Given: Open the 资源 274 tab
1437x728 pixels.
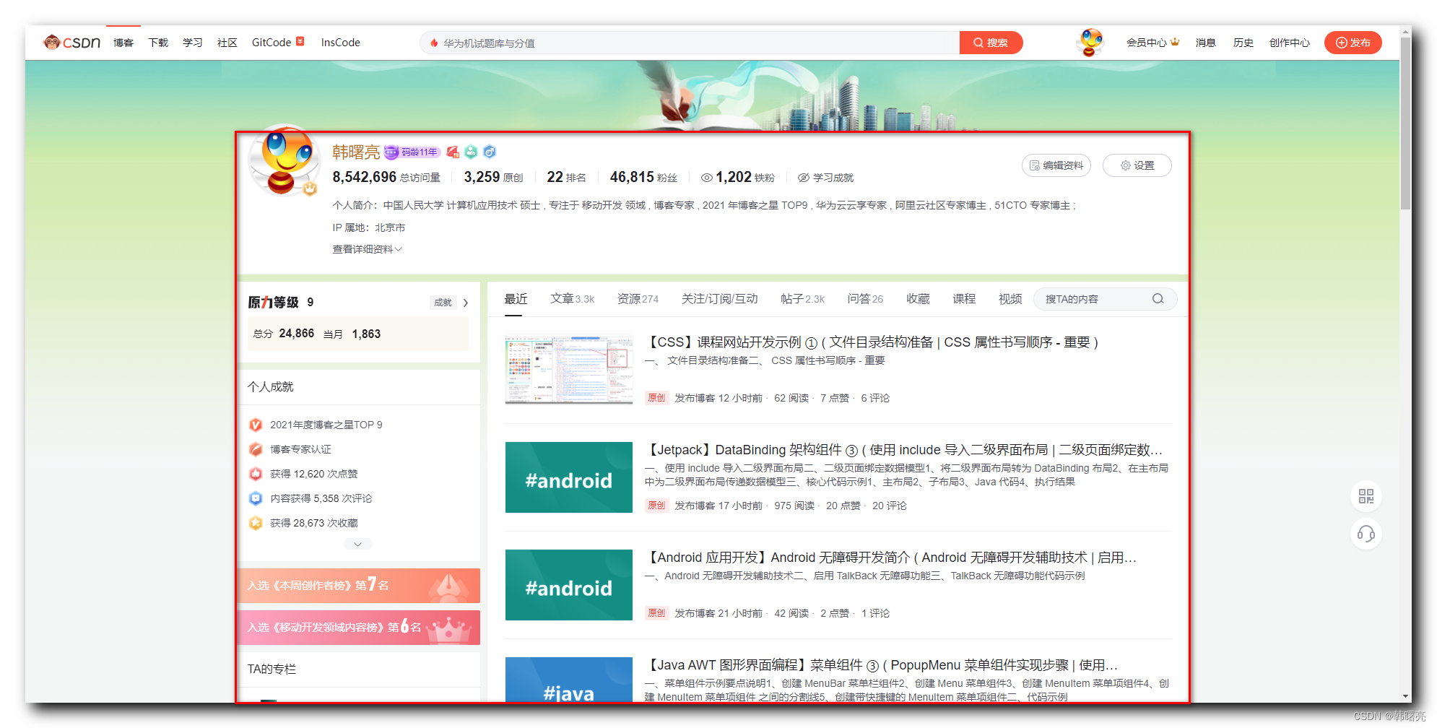Looking at the screenshot, I should 638,299.
